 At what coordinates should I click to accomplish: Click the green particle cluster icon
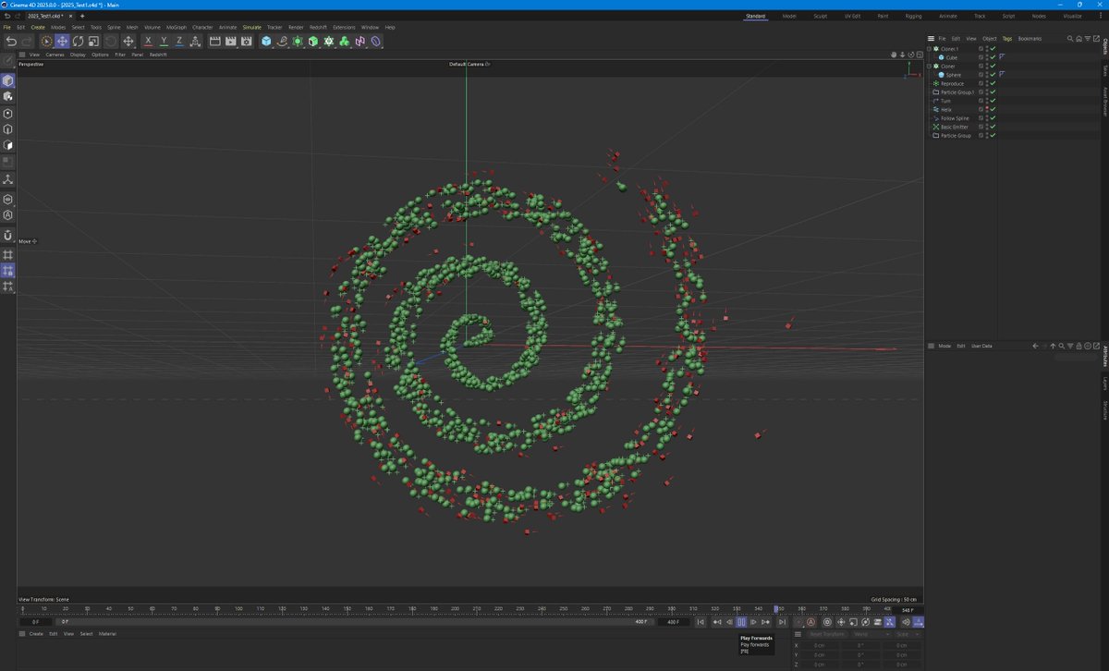coord(344,42)
